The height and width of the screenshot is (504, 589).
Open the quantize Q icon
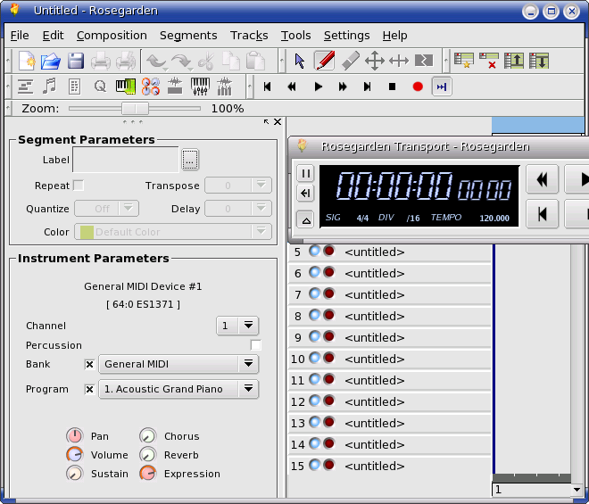(100, 87)
